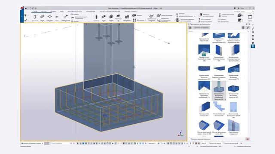Open the УПРАВЛЕНИЕ ribbon tab
275x154 pixels.
(x=91, y=12)
